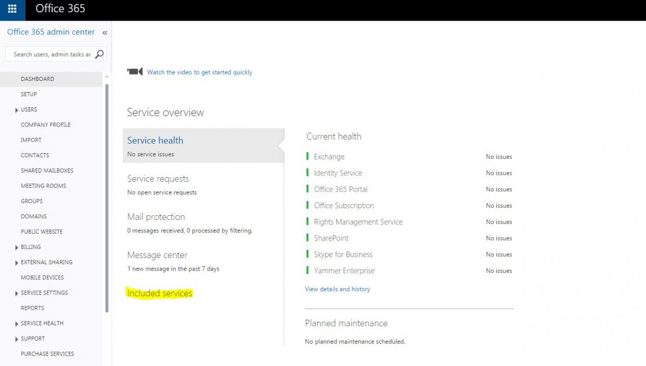Click the Identity Service health entry
The width and height of the screenshot is (646, 366).
click(338, 173)
